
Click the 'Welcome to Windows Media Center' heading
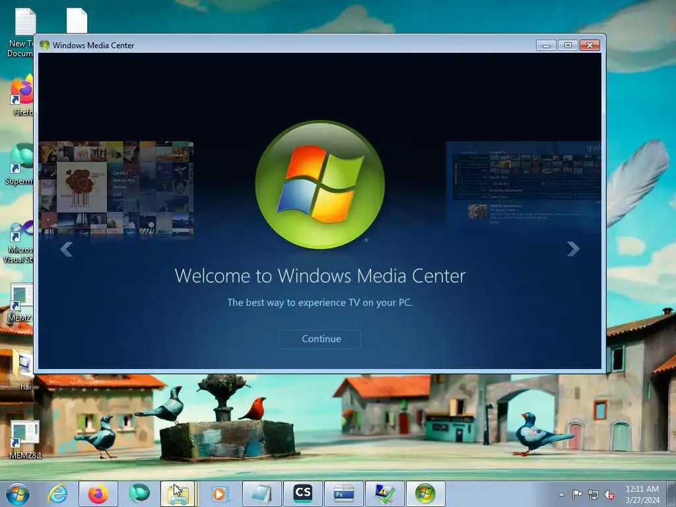[320, 276]
